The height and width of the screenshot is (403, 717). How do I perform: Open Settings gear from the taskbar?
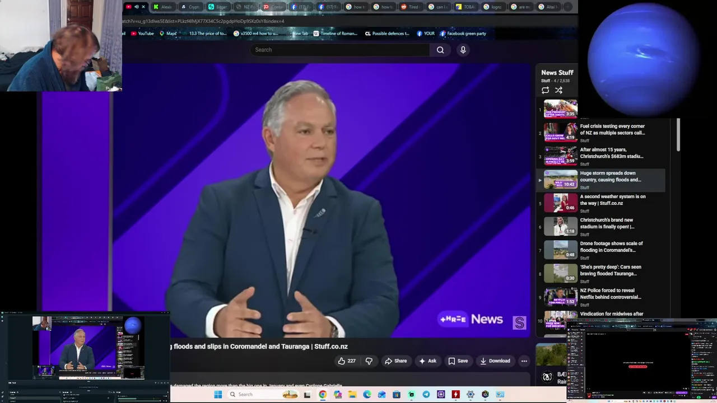click(471, 395)
